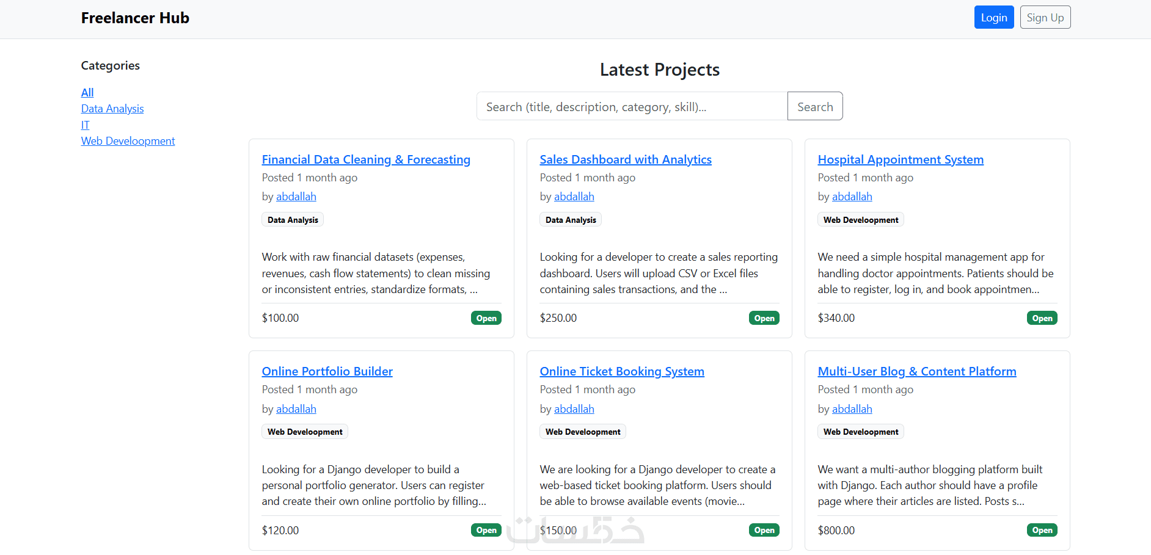Open Sales Dashboard with Analytics project
This screenshot has width=1151, height=555.
coord(626,160)
